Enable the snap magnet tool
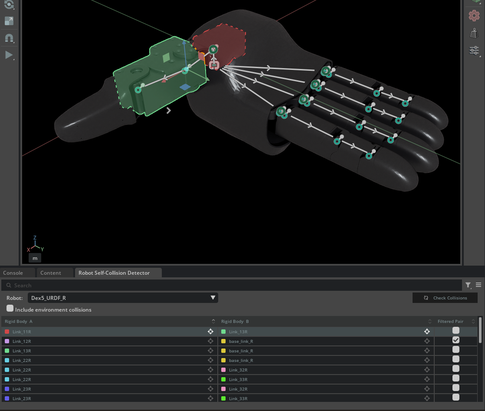The image size is (485, 411). pyautogui.click(x=9, y=38)
